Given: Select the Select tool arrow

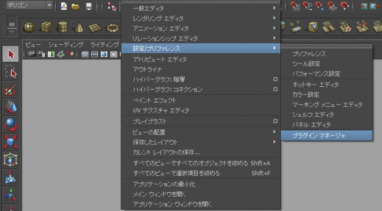Looking at the screenshot, I should 10,54.
